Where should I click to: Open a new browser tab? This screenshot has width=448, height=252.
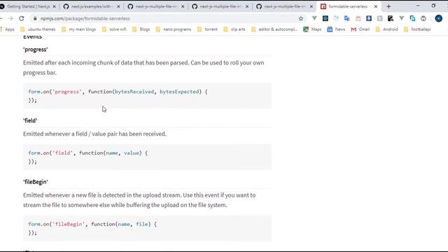pyautogui.click(x=388, y=6)
